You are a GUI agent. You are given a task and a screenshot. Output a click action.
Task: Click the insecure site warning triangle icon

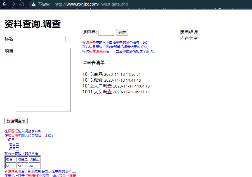click(34, 4)
